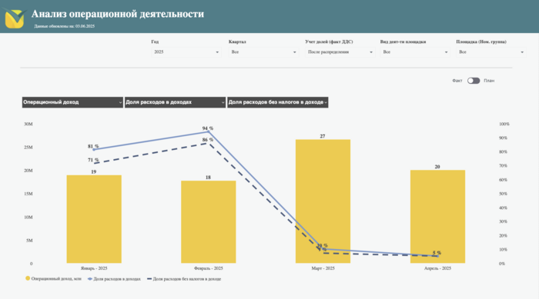
Task: Open the Год dropdown showing 2025
Action: coord(186,52)
